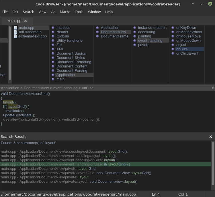Click the search results vertical scrollbar

213,163
